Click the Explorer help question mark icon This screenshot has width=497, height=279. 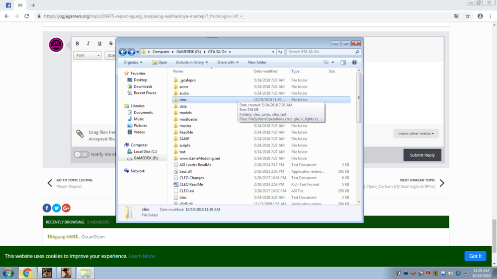(x=354, y=63)
